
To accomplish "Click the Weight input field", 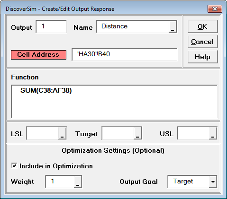I will [60, 182].
